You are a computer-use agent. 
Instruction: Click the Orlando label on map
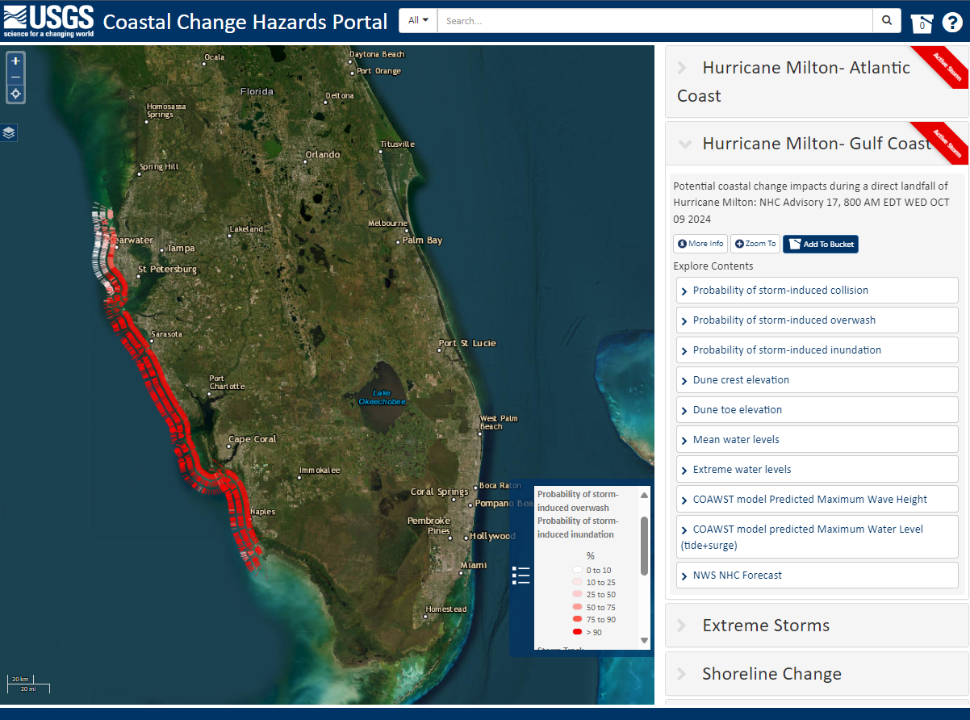(322, 154)
